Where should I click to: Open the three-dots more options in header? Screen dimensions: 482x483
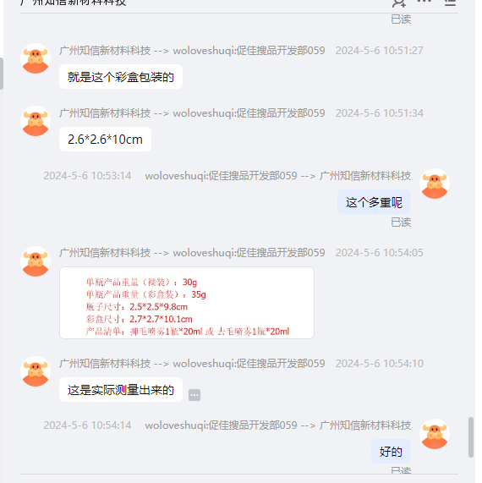point(424,1)
